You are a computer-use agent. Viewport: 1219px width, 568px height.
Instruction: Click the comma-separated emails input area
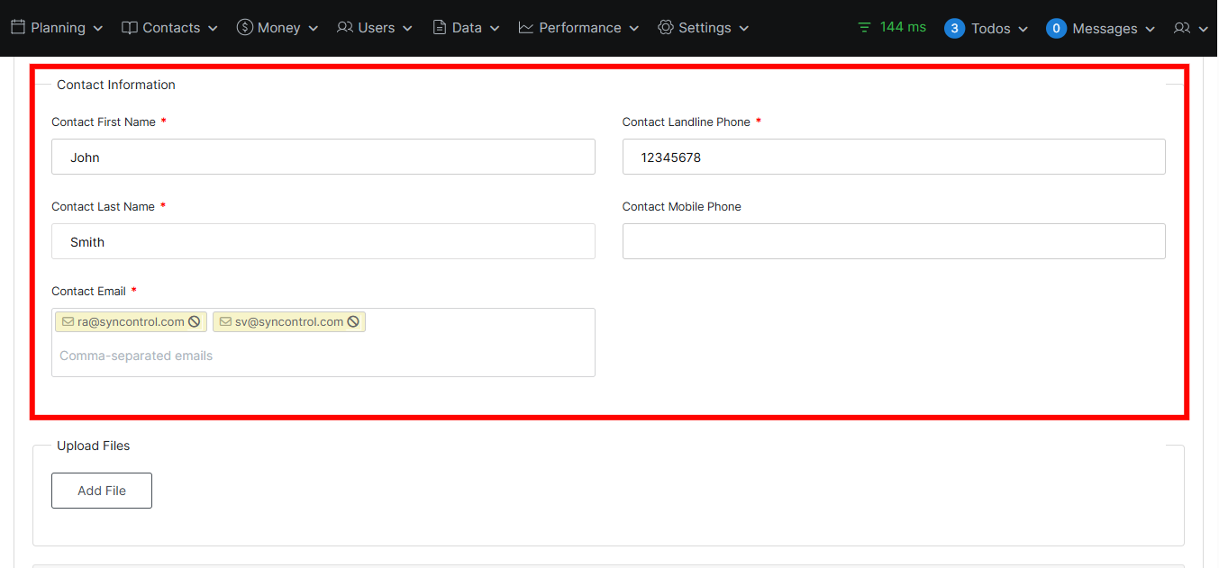click(x=323, y=356)
